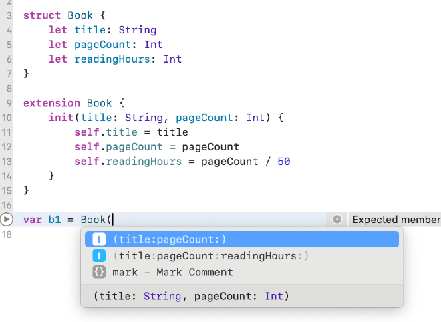
Task: Click line number 18 in the gutter
Action: tap(6, 234)
